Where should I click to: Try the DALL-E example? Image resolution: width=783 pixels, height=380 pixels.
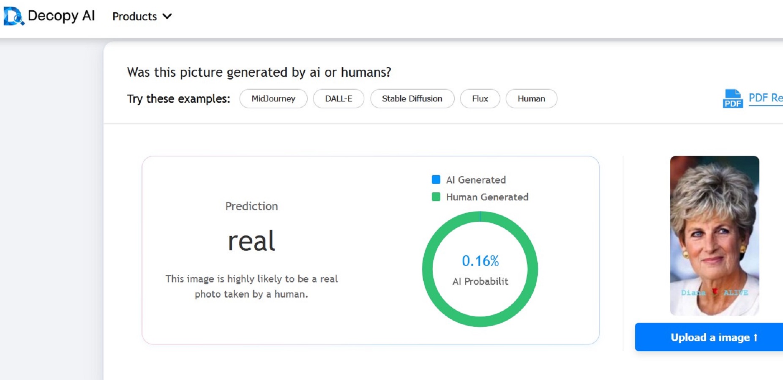pyautogui.click(x=338, y=98)
